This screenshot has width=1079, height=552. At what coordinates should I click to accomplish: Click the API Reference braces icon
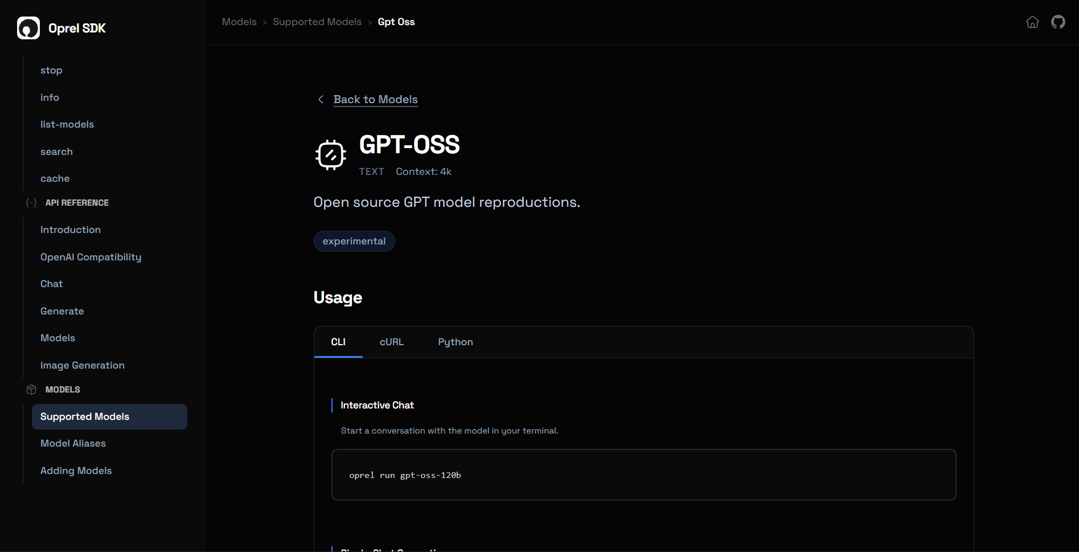point(31,202)
